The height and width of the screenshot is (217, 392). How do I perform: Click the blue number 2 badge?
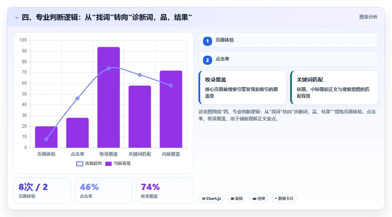click(x=207, y=60)
